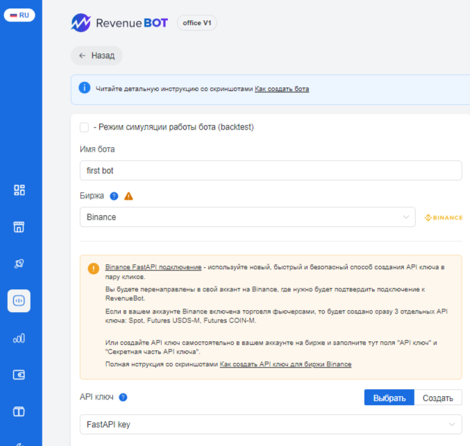Click the orange warning triangle near Биржа

(x=128, y=196)
